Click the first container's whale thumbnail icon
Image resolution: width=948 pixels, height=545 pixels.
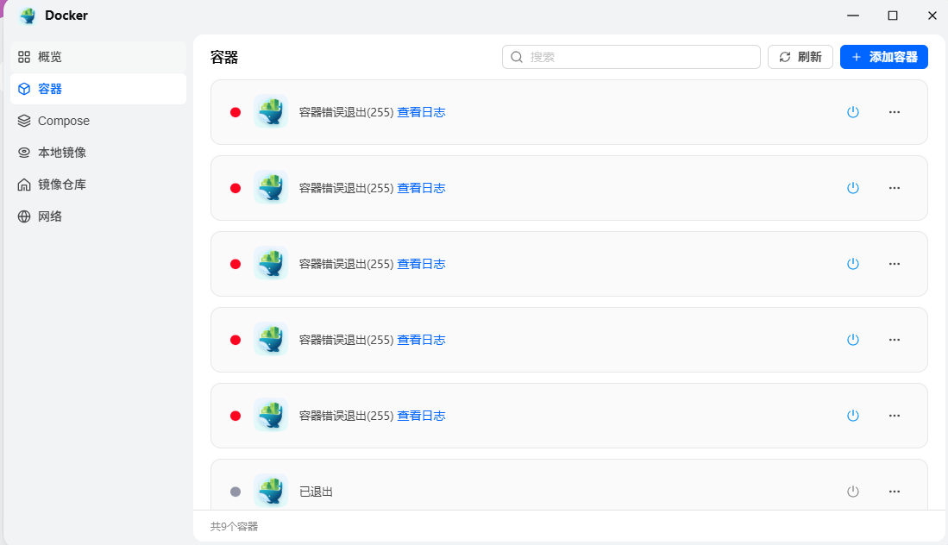tap(271, 111)
